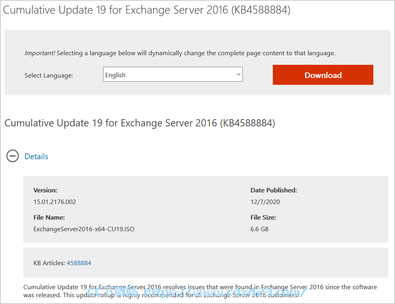
Task: Click the date published 12/7/2020
Action: click(x=265, y=202)
